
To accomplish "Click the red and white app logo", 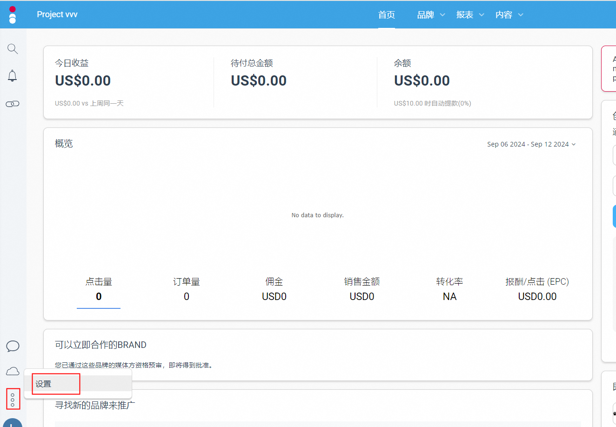I will point(13,15).
